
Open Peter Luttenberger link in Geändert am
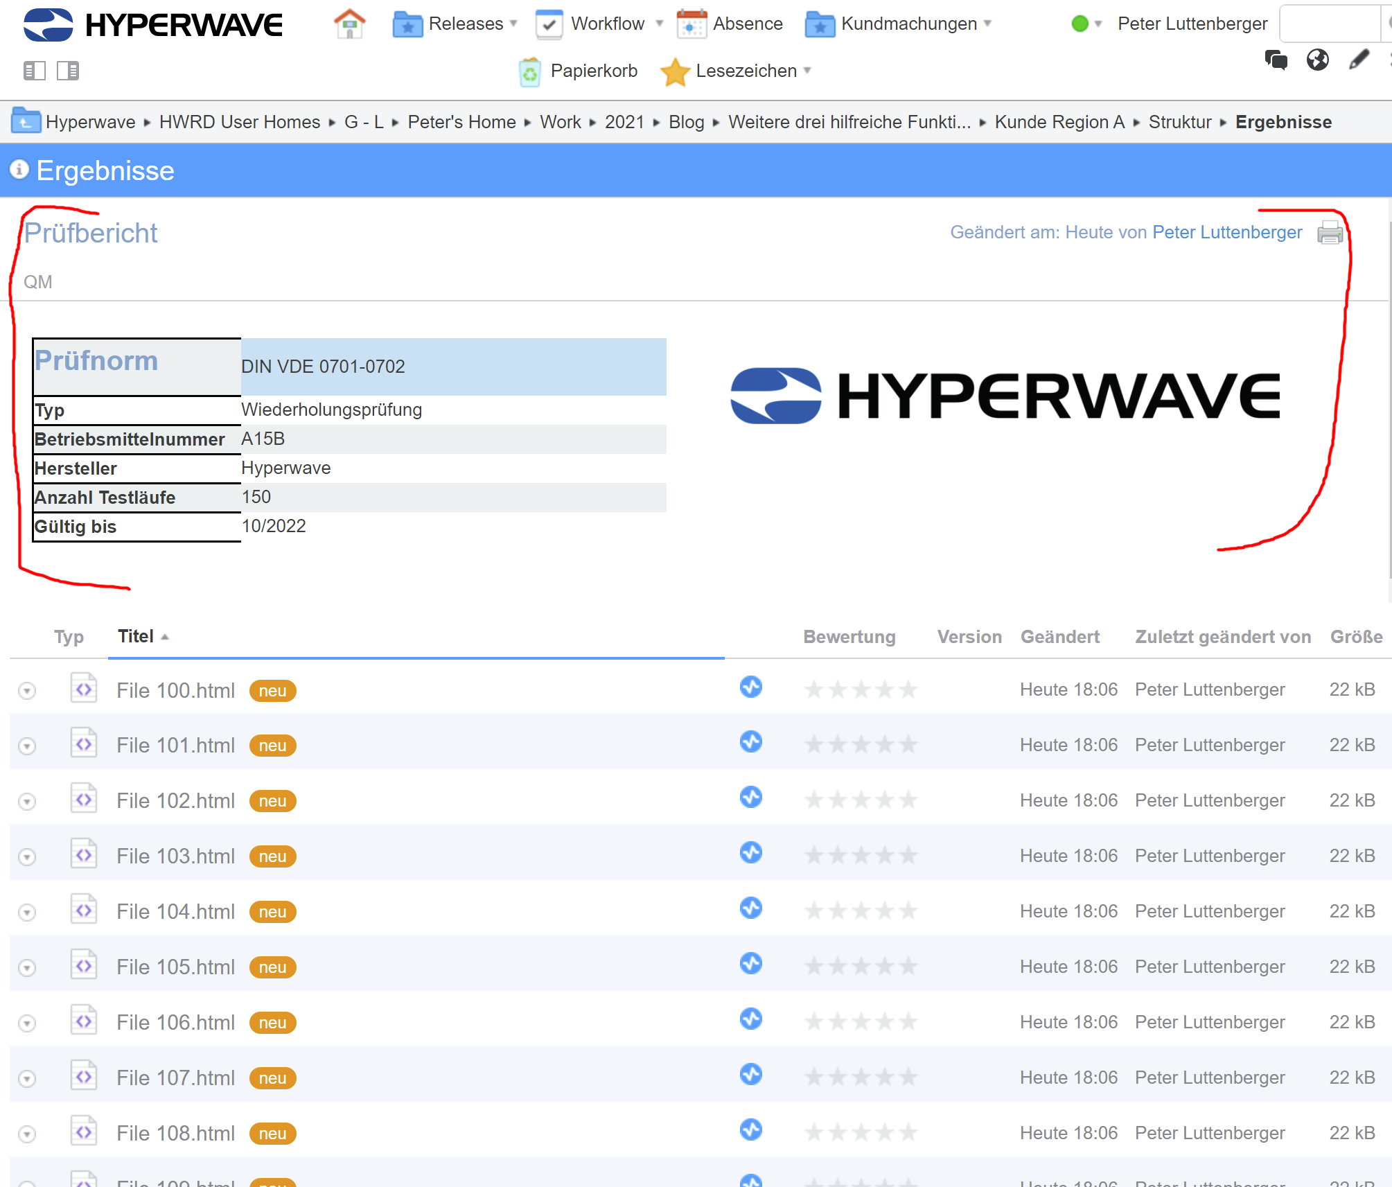point(1227,232)
